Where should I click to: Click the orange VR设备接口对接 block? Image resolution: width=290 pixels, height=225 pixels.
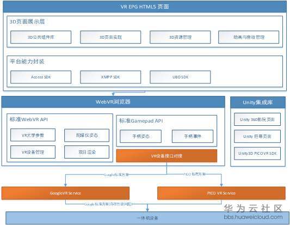click(x=166, y=156)
